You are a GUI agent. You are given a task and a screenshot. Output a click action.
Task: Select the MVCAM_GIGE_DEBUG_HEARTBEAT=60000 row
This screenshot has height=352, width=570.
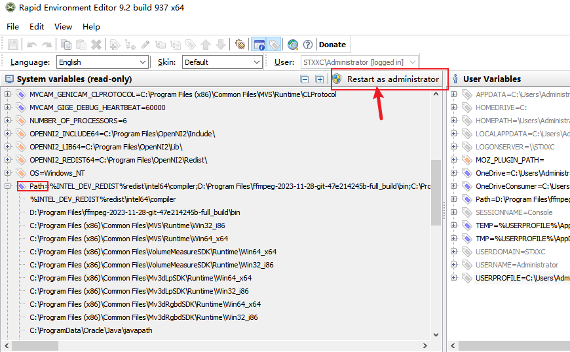pyautogui.click(x=98, y=108)
